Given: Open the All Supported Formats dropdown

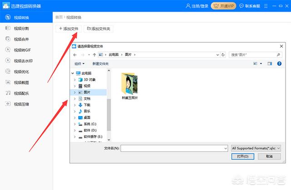Looking at the screenshot, I should [x=256, y=148].
